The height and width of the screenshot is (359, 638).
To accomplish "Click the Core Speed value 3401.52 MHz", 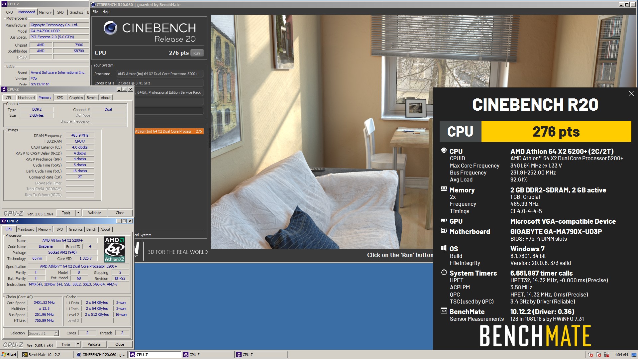I will [44, 302].
